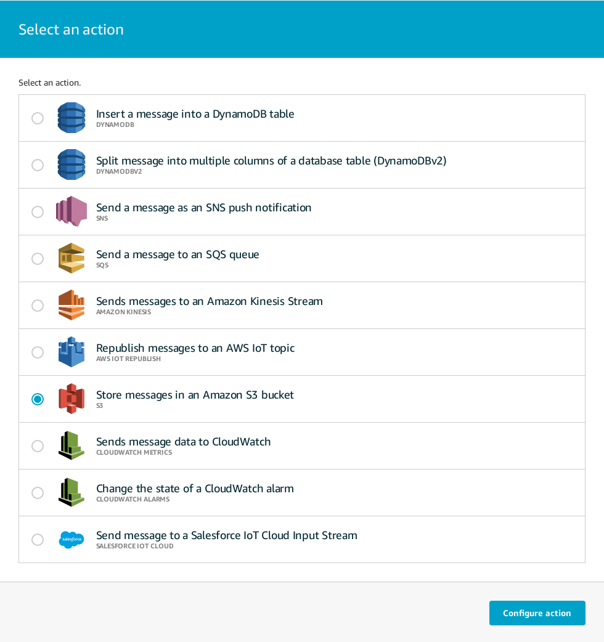Click 'Change the state of a CloudWatch alarm' label
Screen dimensions: 604x642
point(195,489)
